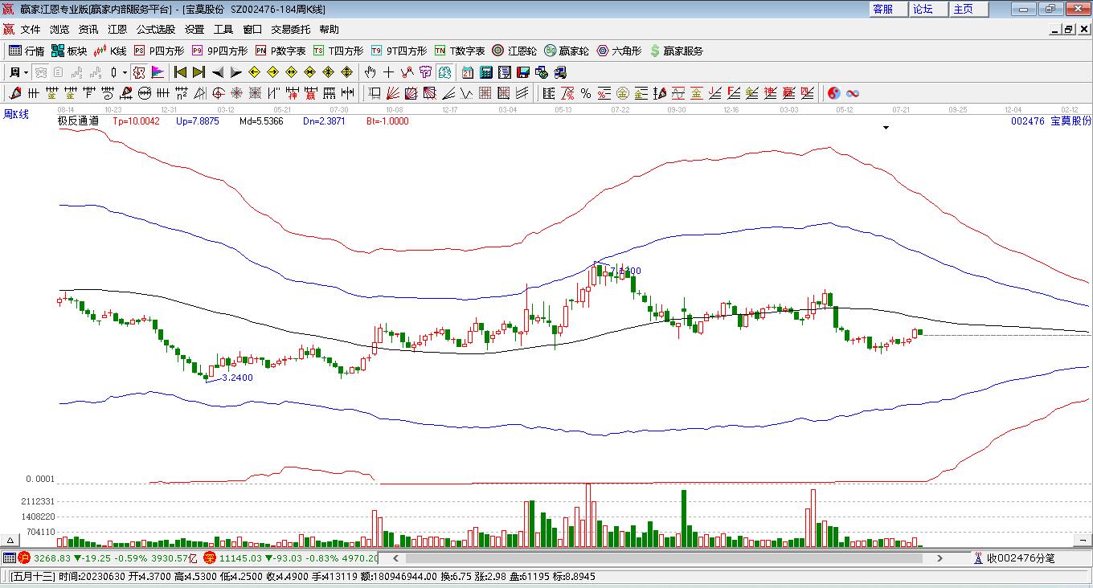Open the 江恩 menu

pos(117,30)
